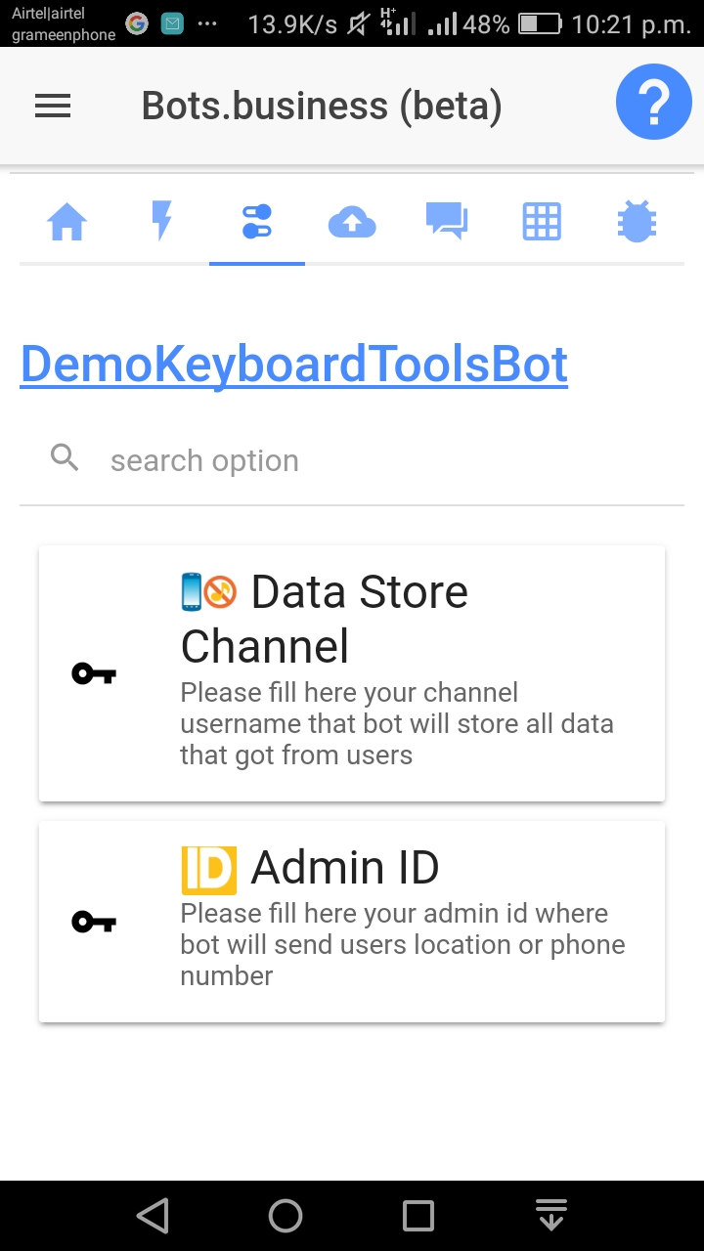Select the toggle switches options tab
Image resolution: width=704 pixels, height=1251 pixels.
point(257,222)
